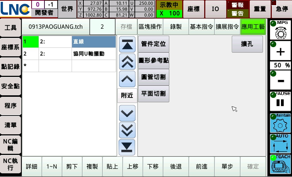Viewport: 292px width, 177px height.
Task: Click the 剪下 cut button
Action: coord(72,166)
